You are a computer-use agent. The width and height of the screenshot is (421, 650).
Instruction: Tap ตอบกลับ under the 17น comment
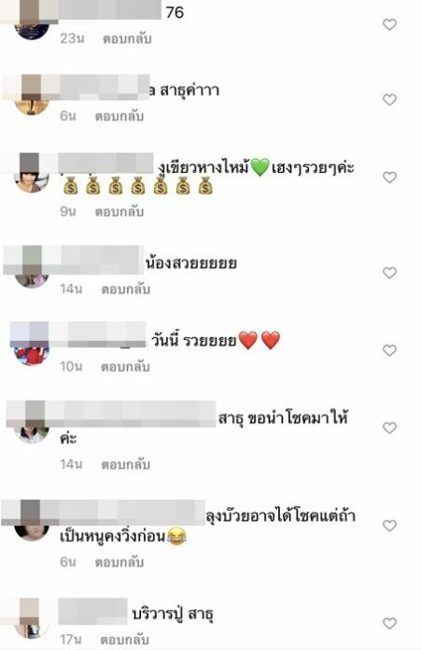click(x=124, y=640)
